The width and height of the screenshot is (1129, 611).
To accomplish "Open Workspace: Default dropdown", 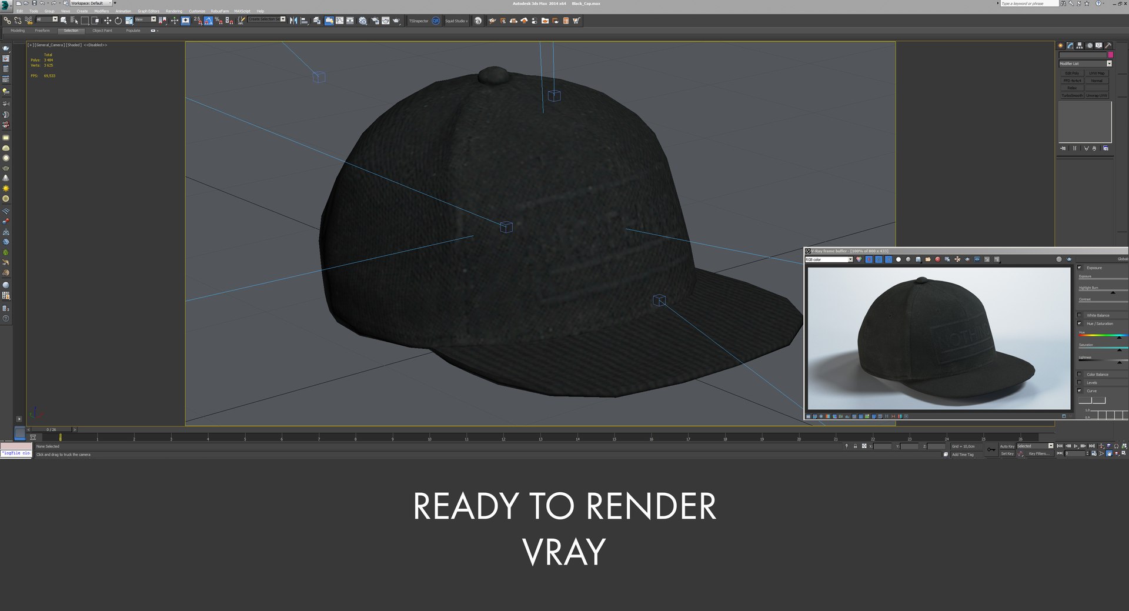I will coord(91,3).
